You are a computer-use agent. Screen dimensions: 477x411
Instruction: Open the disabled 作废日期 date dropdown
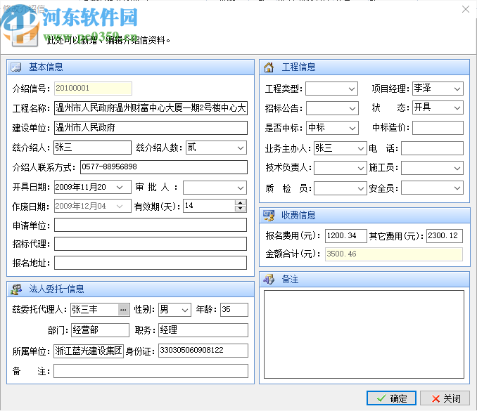[x=120, y=207]
